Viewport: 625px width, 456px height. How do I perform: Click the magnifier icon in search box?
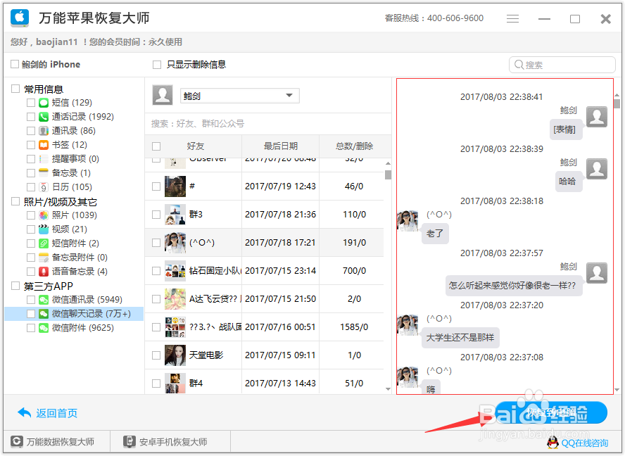tap(519, 65)
